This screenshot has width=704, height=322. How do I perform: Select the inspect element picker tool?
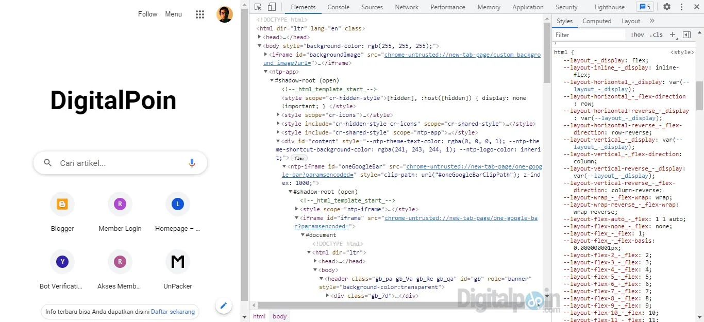click(257, 7)
